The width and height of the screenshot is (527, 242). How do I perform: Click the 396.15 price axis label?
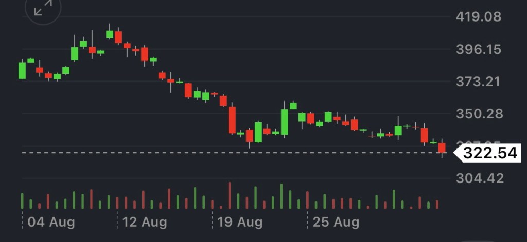tap(479, 50)
